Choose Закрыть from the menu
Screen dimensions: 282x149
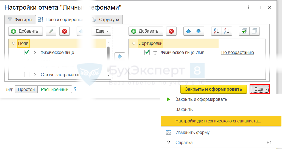(221, 109)
